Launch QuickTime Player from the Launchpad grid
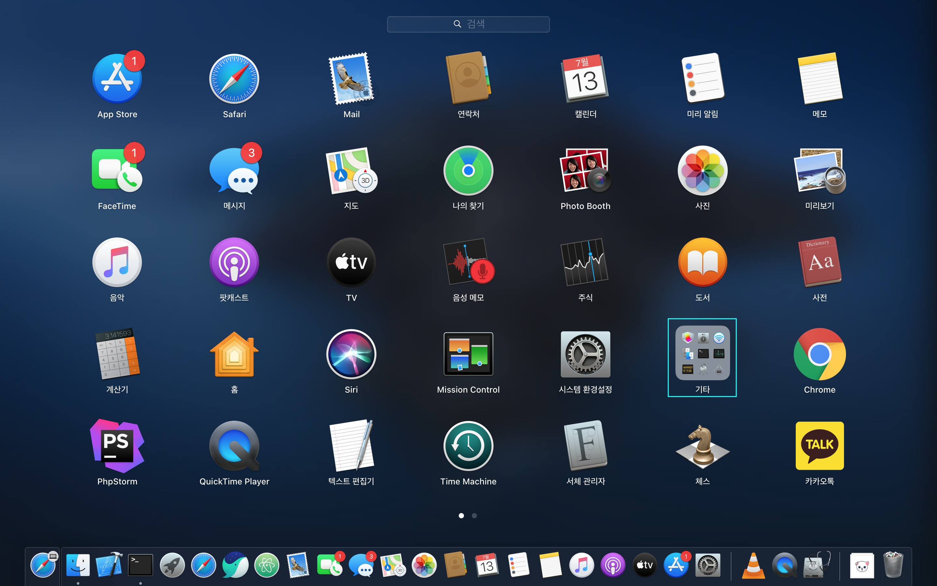 tap(234, 446)
